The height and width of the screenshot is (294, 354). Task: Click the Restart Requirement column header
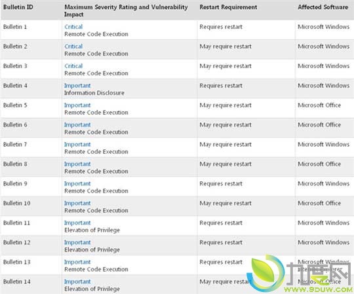click(x=228, y=7)
